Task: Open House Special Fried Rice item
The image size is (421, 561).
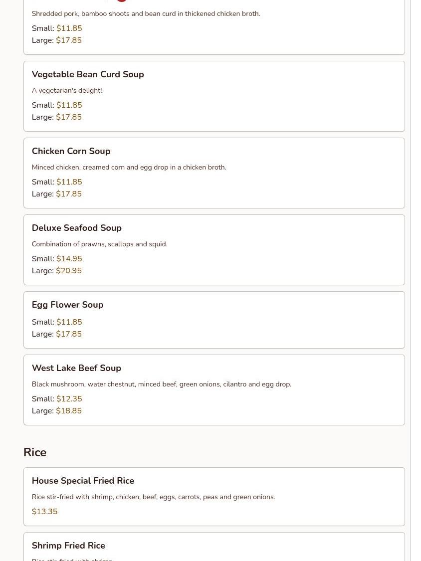Action: pos(83,481)
